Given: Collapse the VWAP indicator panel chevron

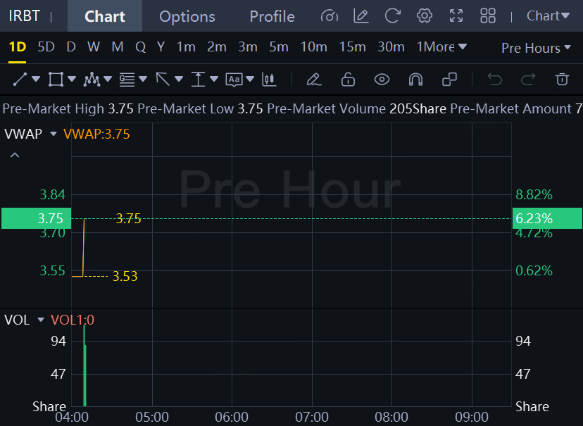Looking at the screenshot, I should tap(15, 156).
